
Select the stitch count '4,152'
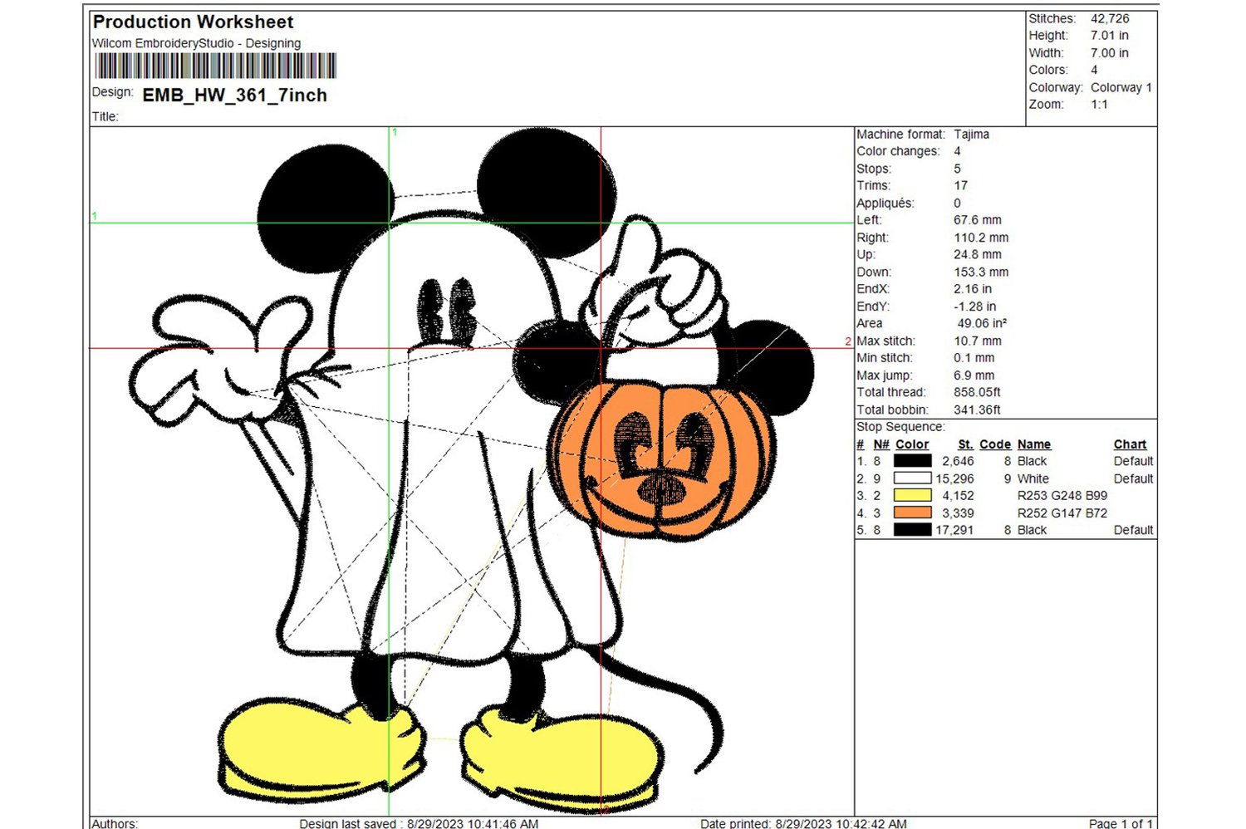click(x=958, y=496)
